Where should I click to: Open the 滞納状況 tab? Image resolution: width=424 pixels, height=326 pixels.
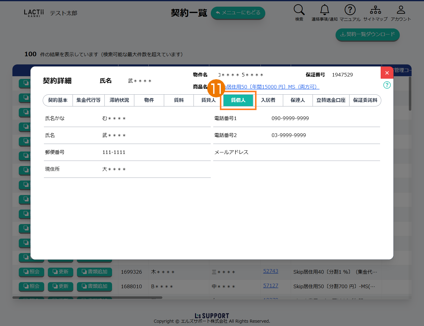(119, 100)
